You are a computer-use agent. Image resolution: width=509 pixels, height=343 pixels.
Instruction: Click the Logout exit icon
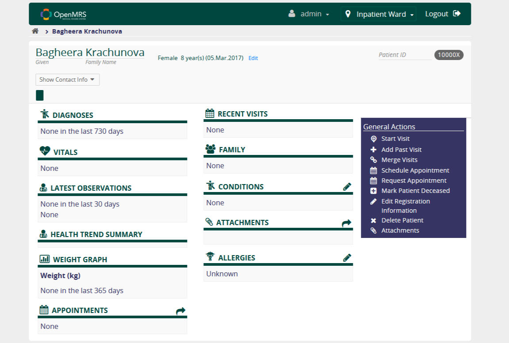[457, 14]
